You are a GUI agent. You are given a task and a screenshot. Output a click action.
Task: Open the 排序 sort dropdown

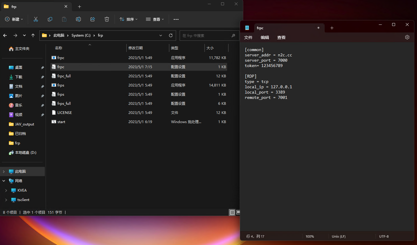[129, 19]
